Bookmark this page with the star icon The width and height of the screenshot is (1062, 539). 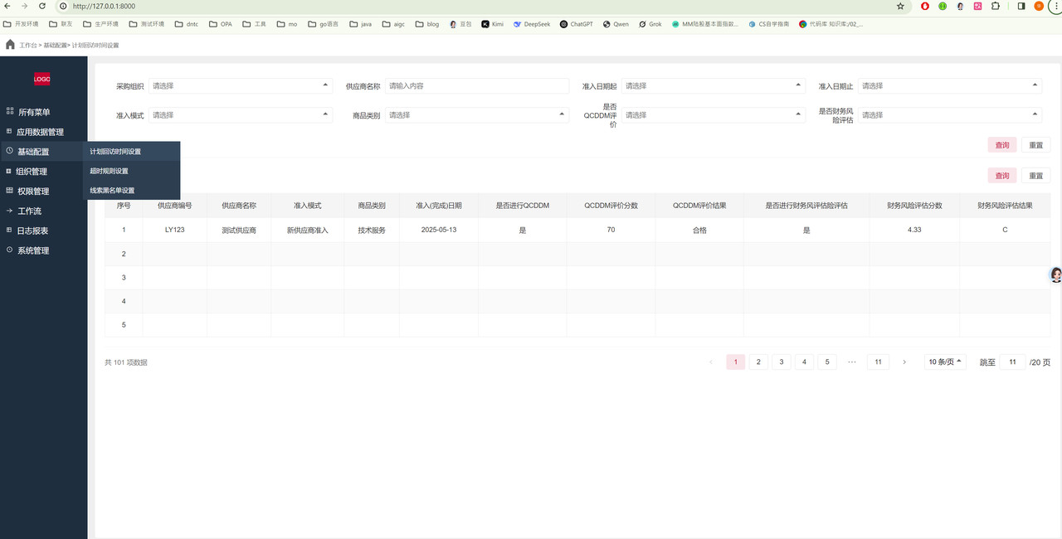(900, 6)
